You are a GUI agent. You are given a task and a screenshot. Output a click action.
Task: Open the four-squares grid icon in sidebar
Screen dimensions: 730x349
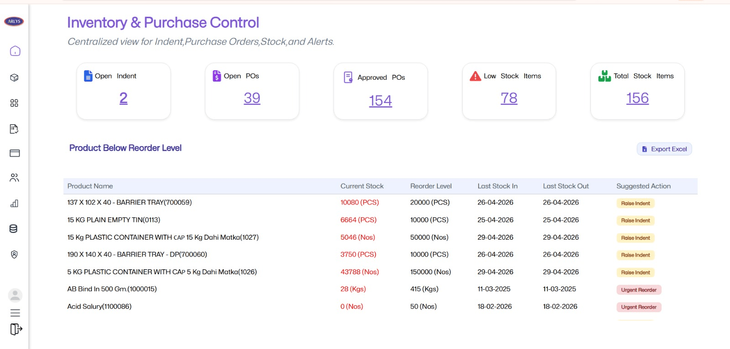click(x=14, y=103)
